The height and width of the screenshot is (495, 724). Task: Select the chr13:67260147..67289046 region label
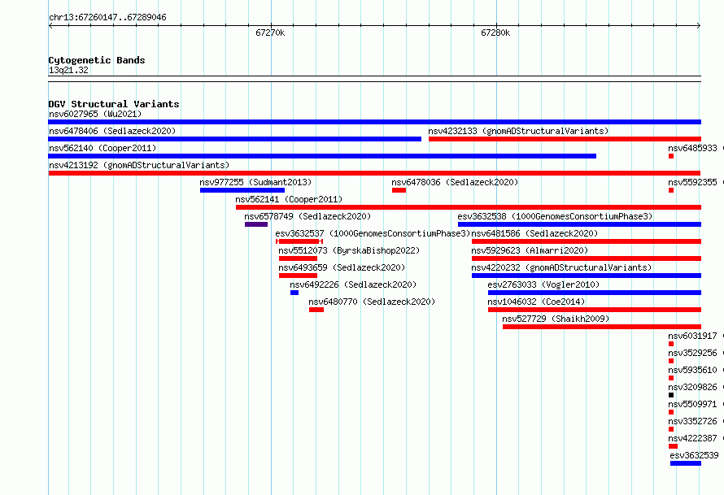click(x=107, y=17)
